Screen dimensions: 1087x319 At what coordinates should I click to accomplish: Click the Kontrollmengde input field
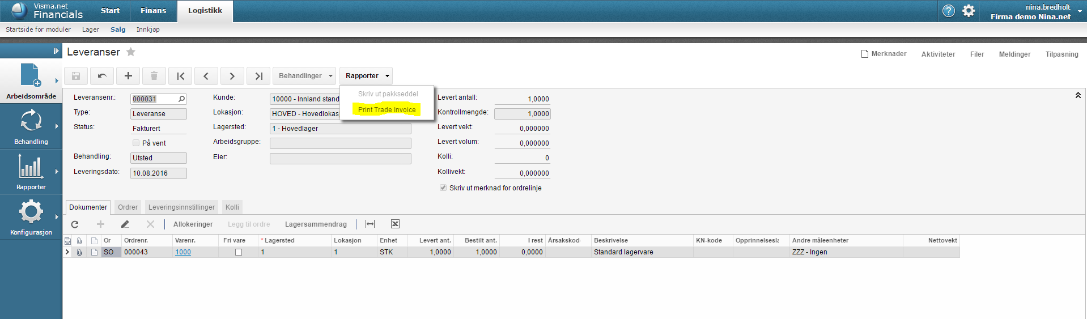tap(522, 113)
